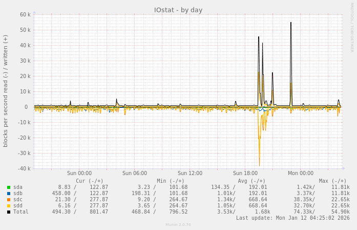Select the Sun 00:00 time axis label
The height and width of the screenshot is (230, 357).
[x=79, y=174]
